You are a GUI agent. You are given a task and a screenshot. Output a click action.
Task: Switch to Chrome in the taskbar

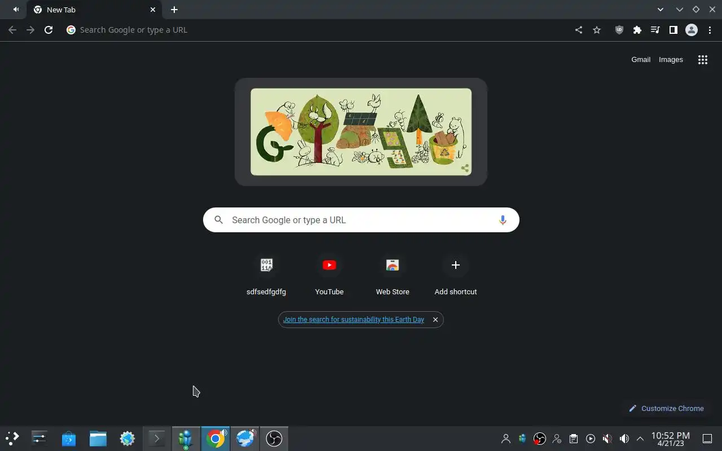point(215,438)
